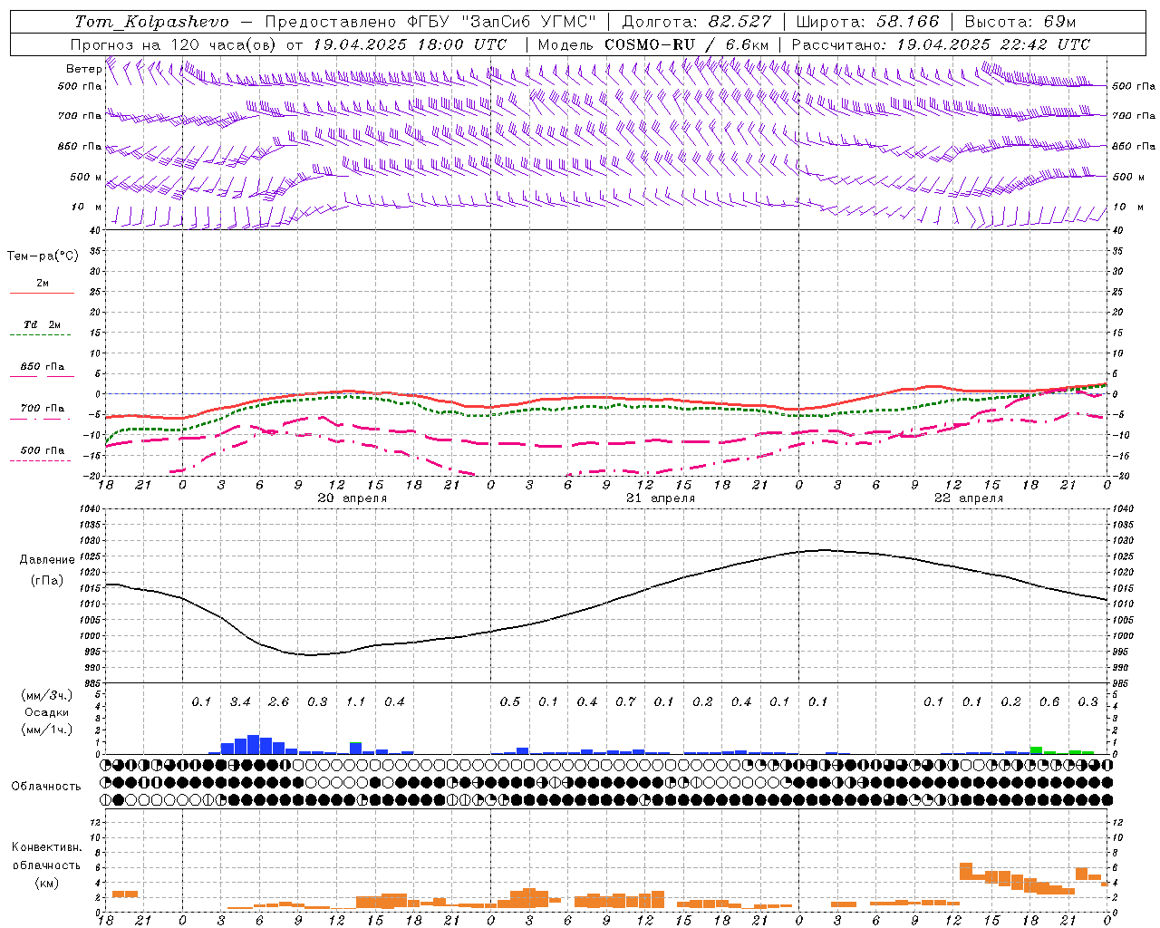Select the text ФГБУ "ЗапСиб УГМС"
1160x928 pixels.
point(501,22)
